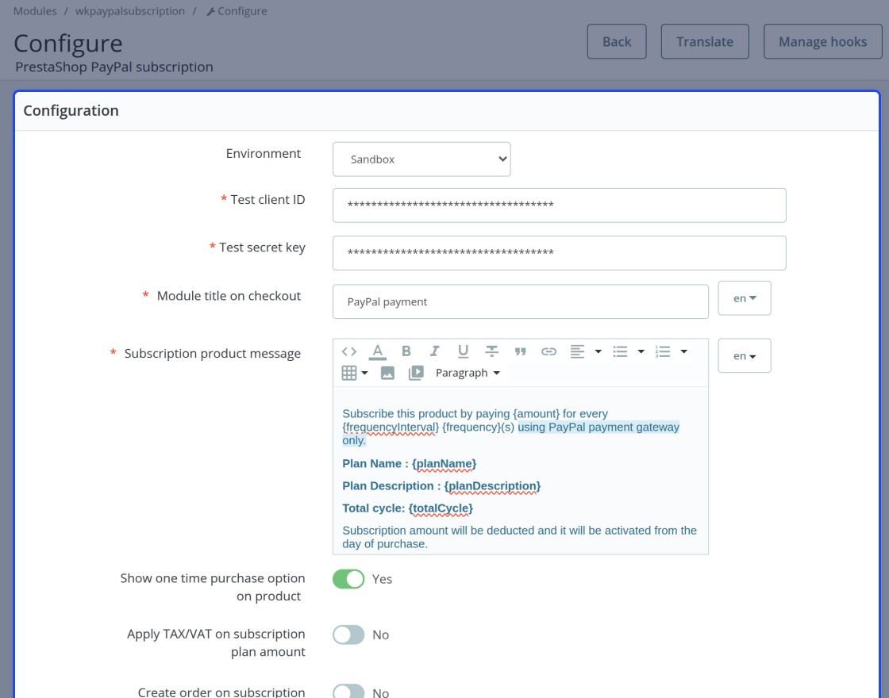The height and width of the screenshot is (698, 889).
Task: Click the Back button
Action: [617, 41]
